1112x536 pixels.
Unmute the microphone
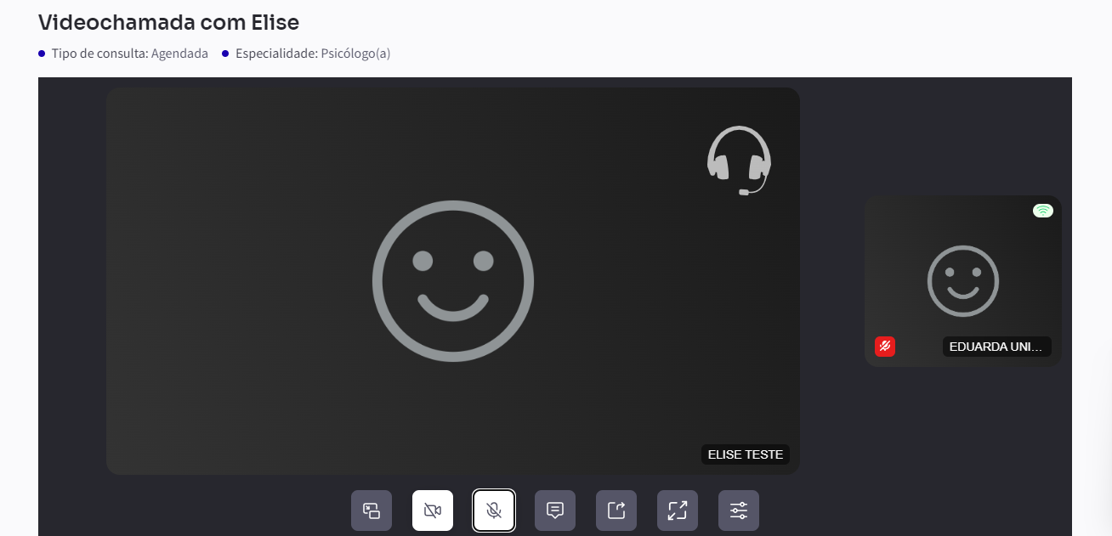coord(494,511)
